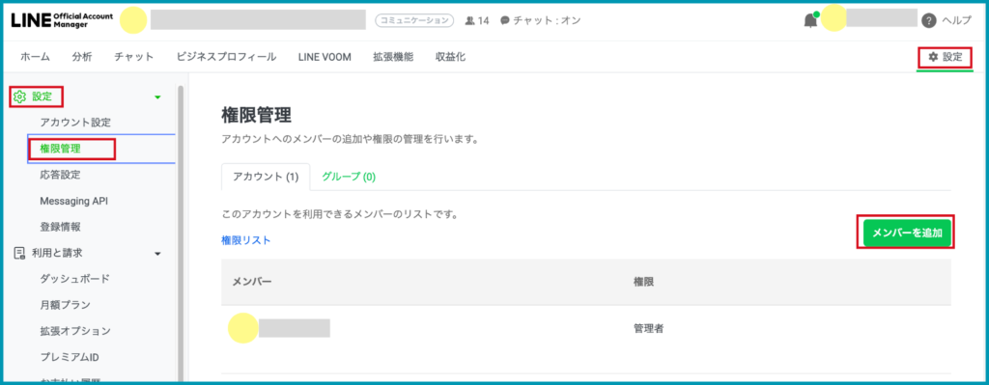This screenshot has height=385, width=989.
Task: Click the chat status bubble icon
Action: (504, 20)
